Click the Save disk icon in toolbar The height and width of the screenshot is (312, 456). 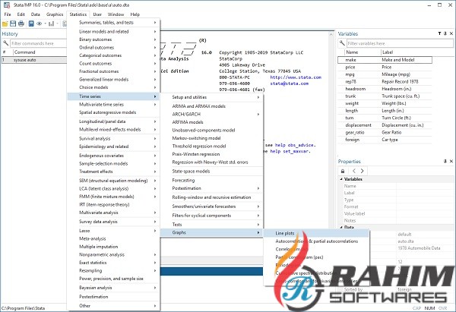[x=13, y=24]
